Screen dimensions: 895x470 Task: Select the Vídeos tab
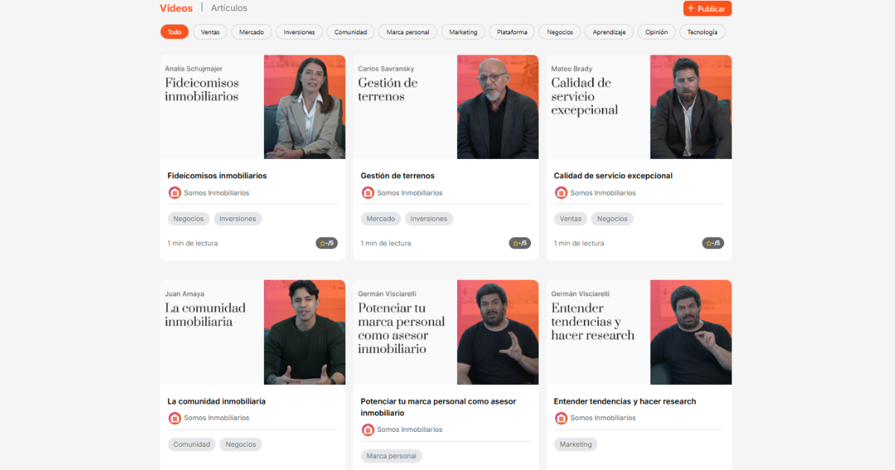176,7
